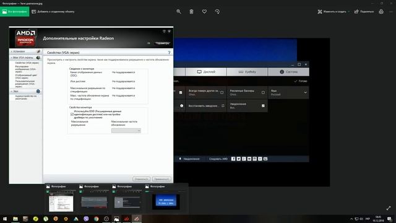Click the volume icon in system tray

361,219
